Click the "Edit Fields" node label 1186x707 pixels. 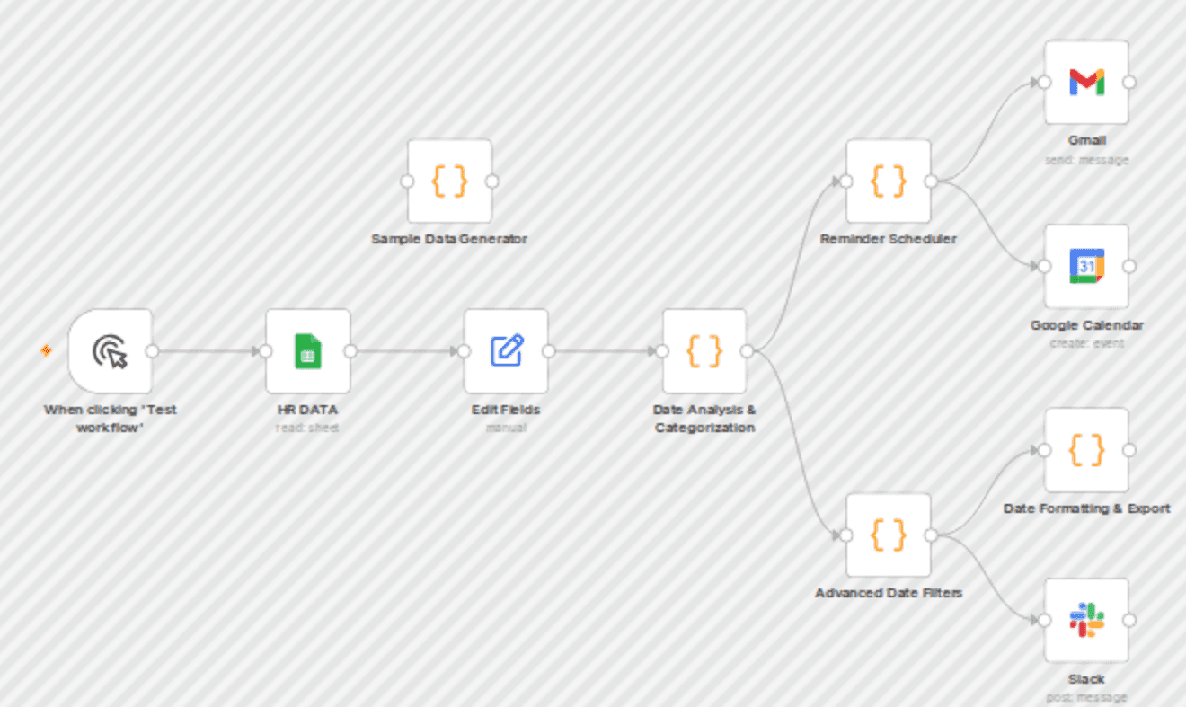pyautogui.click(x=506, y=410)
